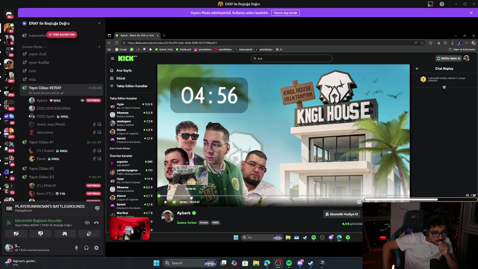Disable streamer mode via Devre dışı bırak
This screenshot has width=478, height=269.
tap(286, 13)
